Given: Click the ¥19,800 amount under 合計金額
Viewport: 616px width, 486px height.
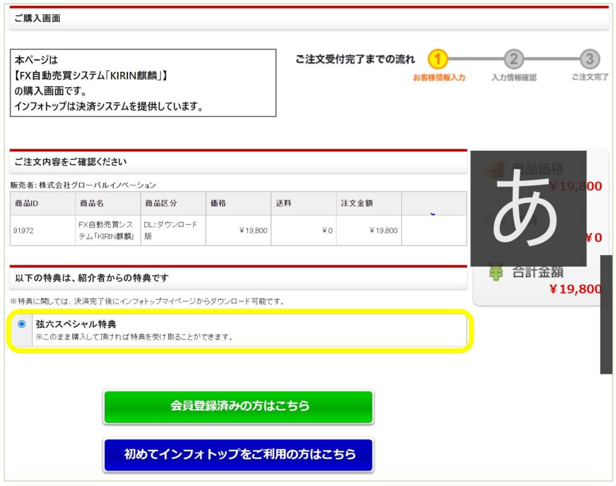Looking at the screenshot, I should (x=575, y=289).
